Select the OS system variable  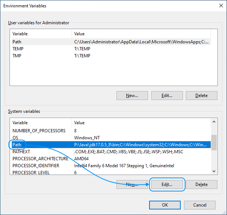click(111, 137)
